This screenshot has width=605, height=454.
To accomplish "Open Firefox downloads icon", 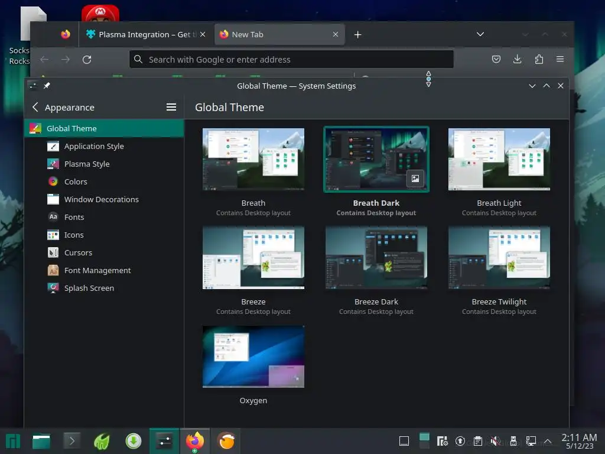I will click(x=518, y=59).
